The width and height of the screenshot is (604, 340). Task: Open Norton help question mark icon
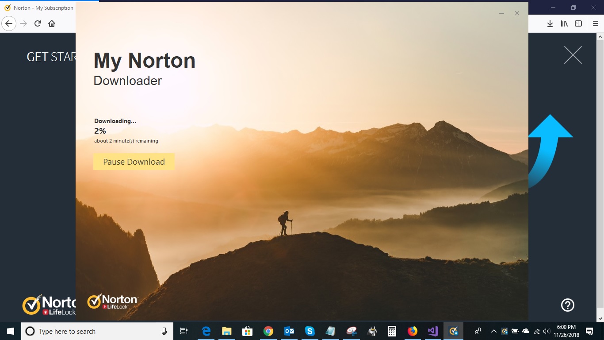pyautogui.click(x=568, y=305)
